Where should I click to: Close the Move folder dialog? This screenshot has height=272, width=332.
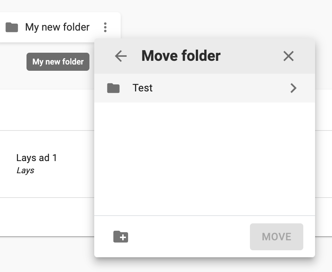[x=288, y=56]
